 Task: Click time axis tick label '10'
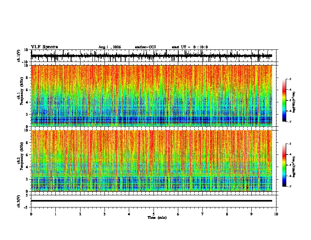click(276, 214)
